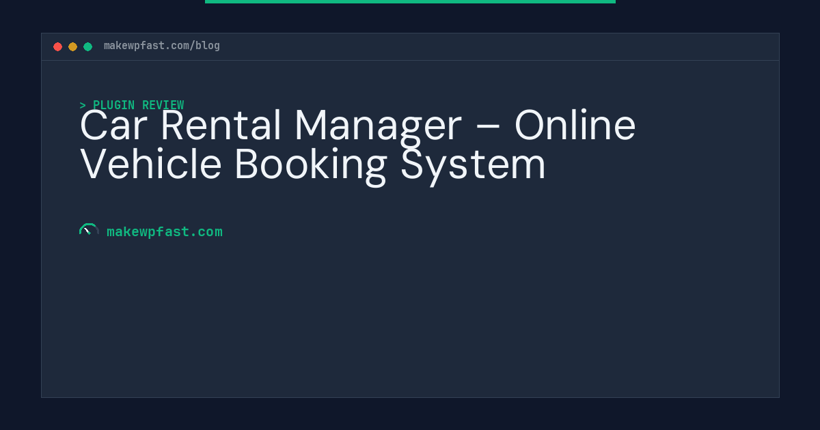Click the headline Car Rental Manager
Screen dimensions: 820x430
point(270,125)
